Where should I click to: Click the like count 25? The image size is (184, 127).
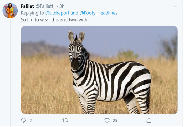click(x=115, y=121)
